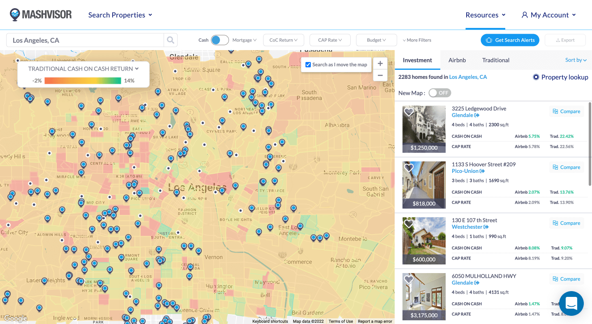Expand the Budget filter dropdown
The height and width of the screenshot is (324, 592).
tap(376, 40)
